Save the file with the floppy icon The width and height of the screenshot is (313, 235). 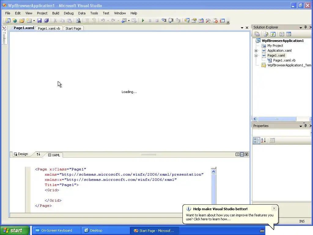pos(39,21)
